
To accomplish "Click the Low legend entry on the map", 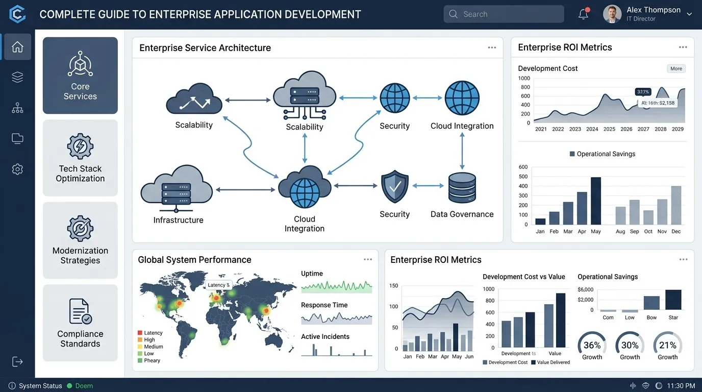I will click(x=146, y=353).
